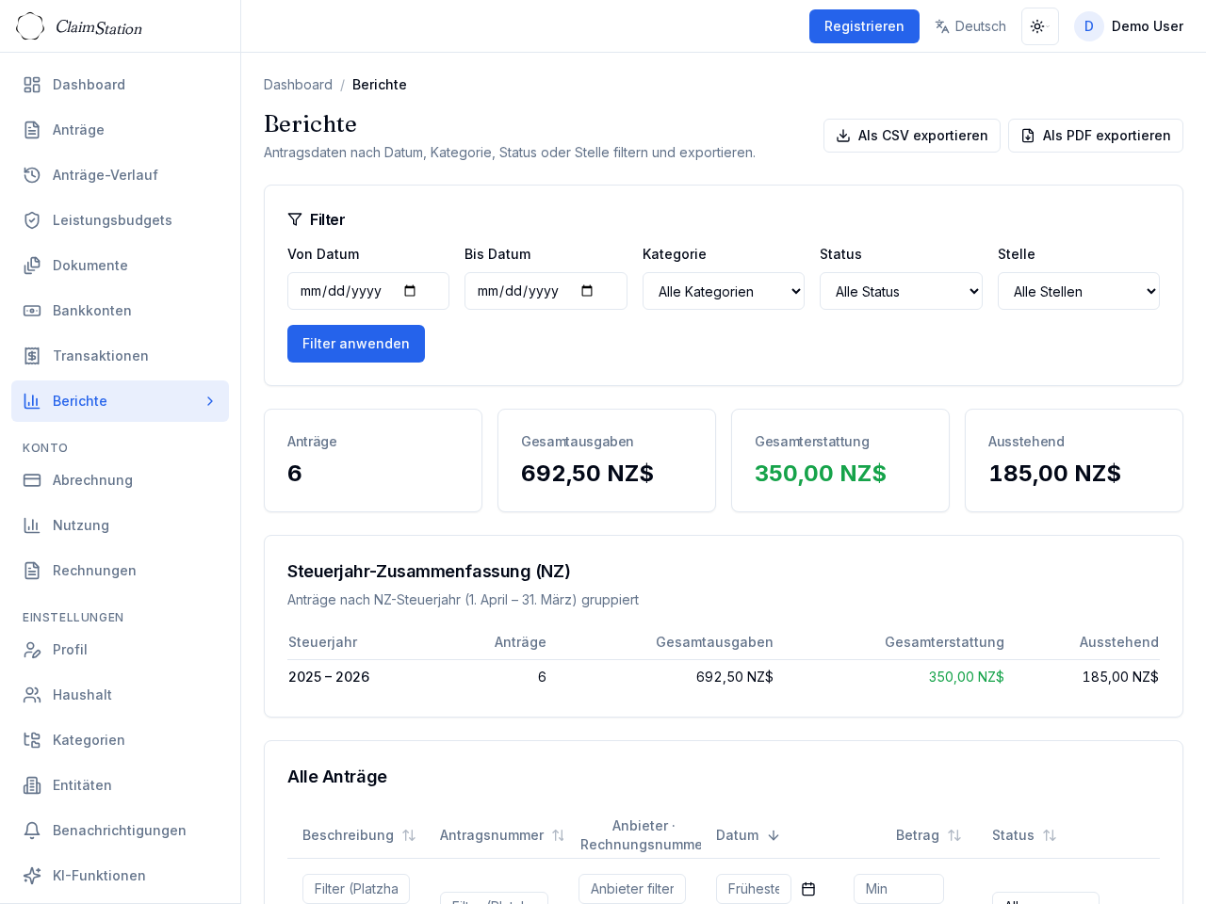The width and height of the screenshot is (1206, 904).
Task: Open calendar picker in Von Datum field
Action: pyautogui.click(x=410, y=291)
